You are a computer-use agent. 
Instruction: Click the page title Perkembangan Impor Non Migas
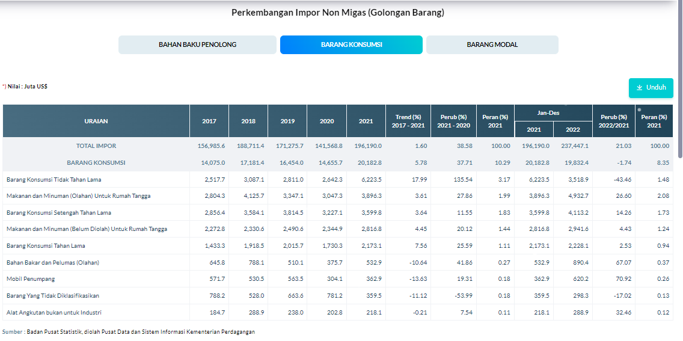pos(338,13)
